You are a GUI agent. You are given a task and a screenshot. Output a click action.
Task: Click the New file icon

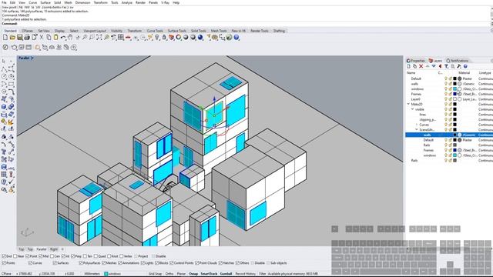pyautogui.click(x=5, y=38)
